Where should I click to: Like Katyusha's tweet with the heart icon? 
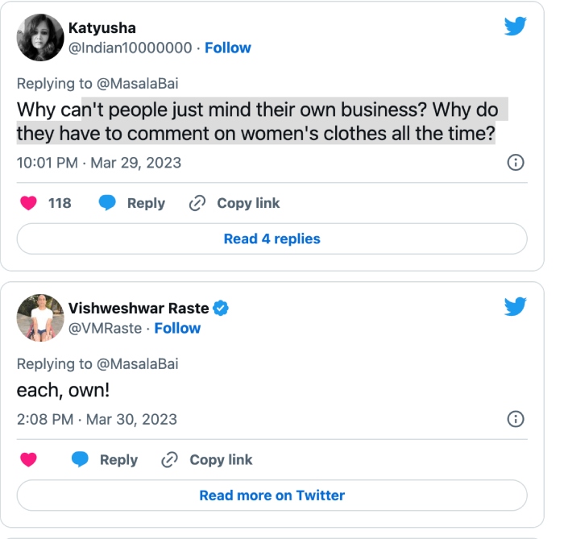[x=29, y=203]
